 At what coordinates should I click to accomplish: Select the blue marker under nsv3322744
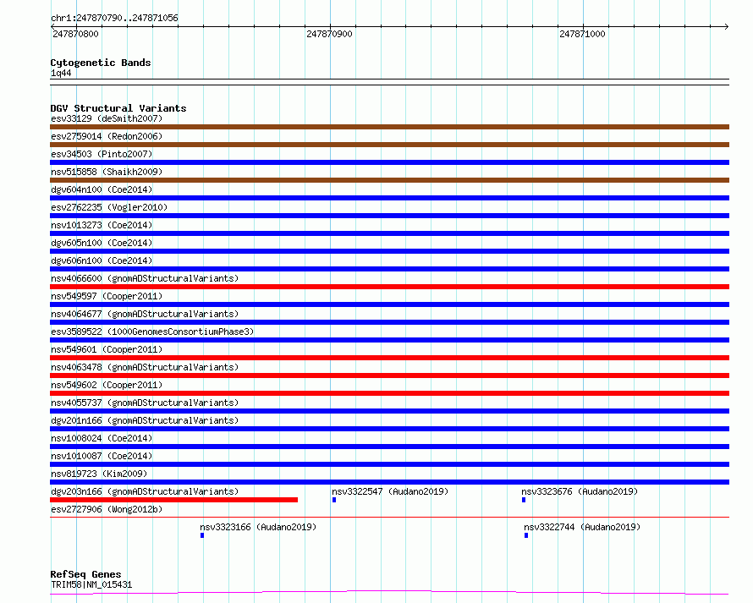[x=526, y=535]
